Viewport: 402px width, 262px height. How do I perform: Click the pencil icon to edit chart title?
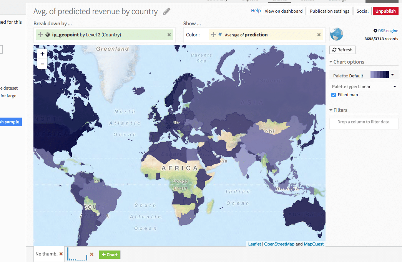click(166, 11)
